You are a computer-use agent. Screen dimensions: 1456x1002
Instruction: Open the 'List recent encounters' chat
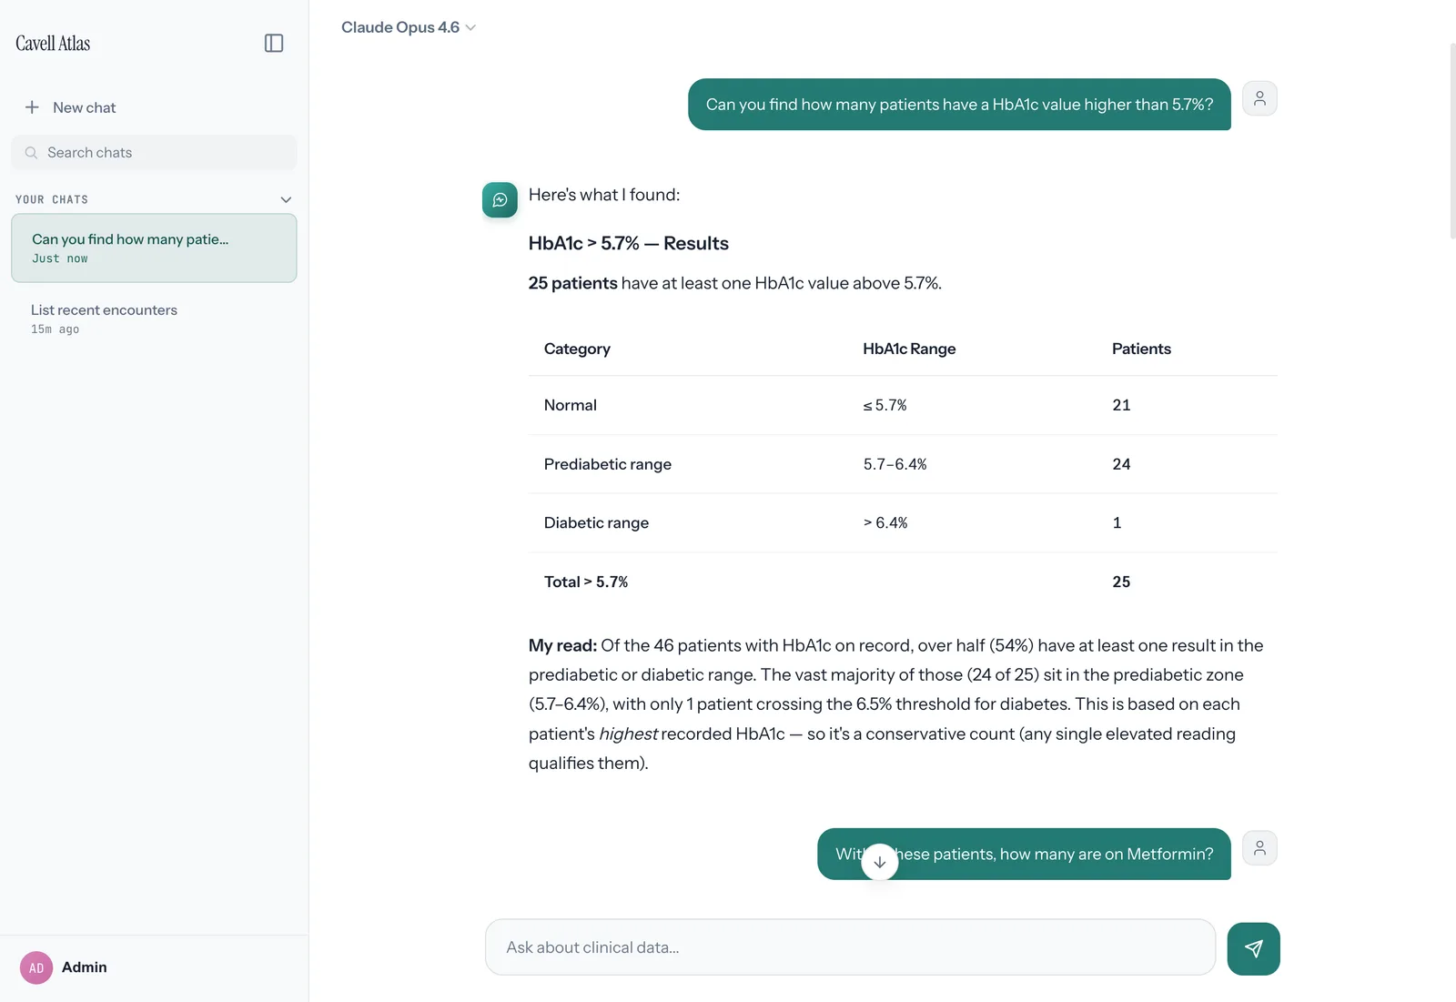click(x=154, y=319)
